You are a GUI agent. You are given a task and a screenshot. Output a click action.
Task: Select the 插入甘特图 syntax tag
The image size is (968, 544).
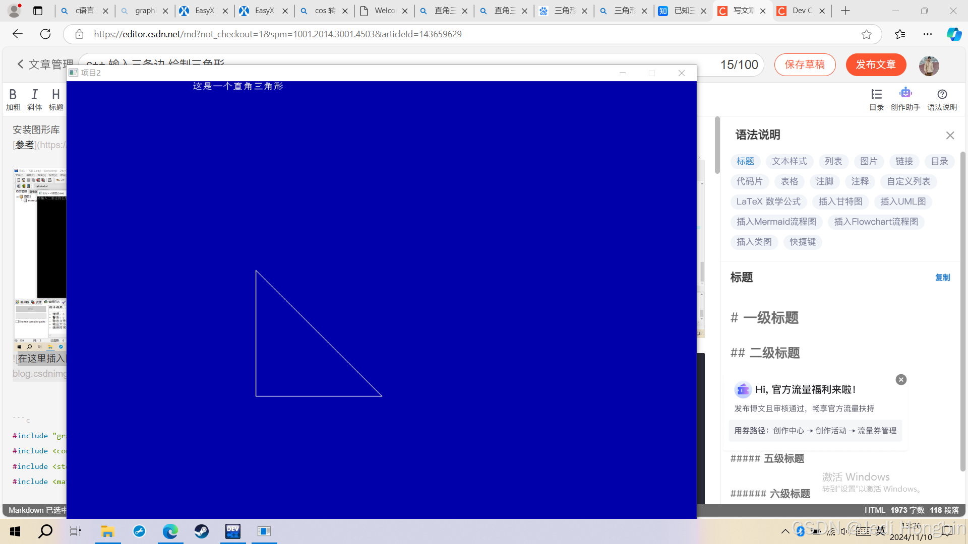click(x=840, y=201)
